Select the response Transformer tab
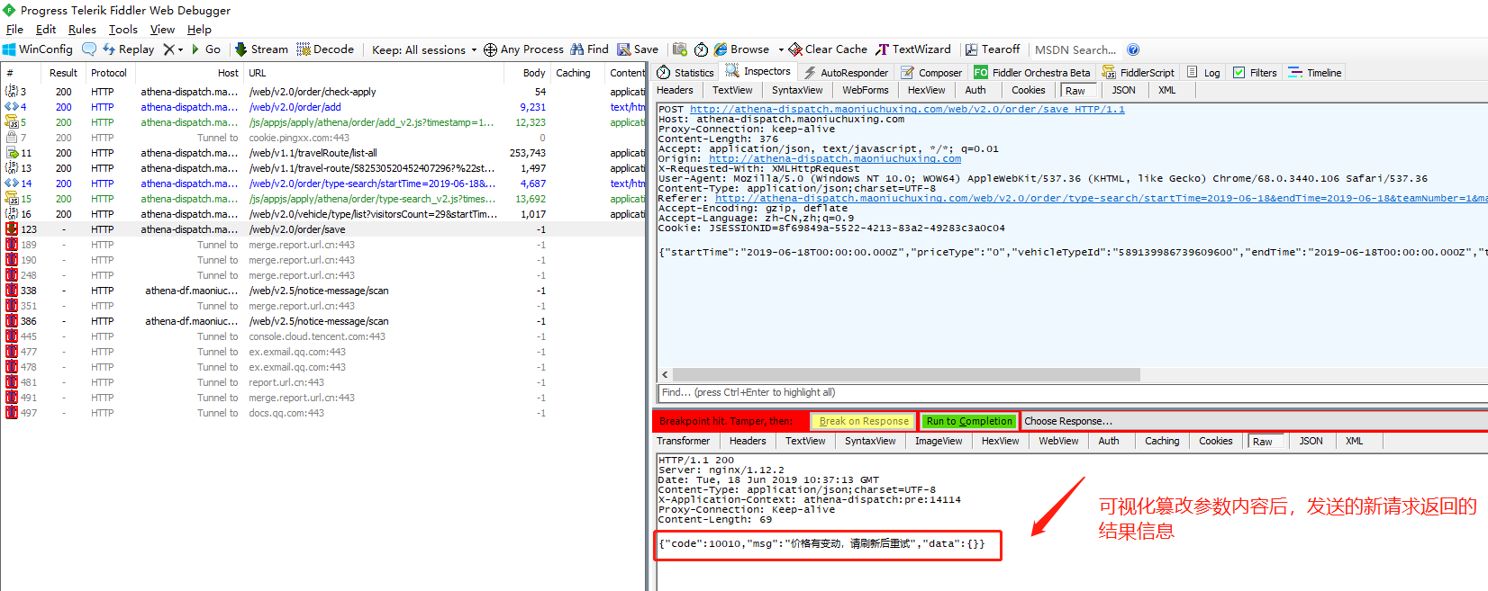The image size is (1488, 591). tap(683, 441)
